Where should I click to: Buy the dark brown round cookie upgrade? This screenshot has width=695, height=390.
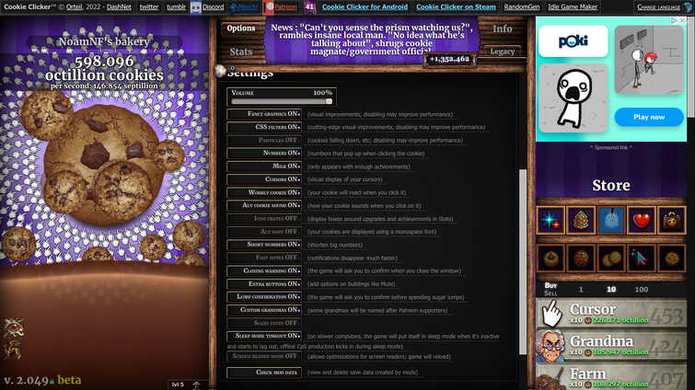[x=581, y=258]
